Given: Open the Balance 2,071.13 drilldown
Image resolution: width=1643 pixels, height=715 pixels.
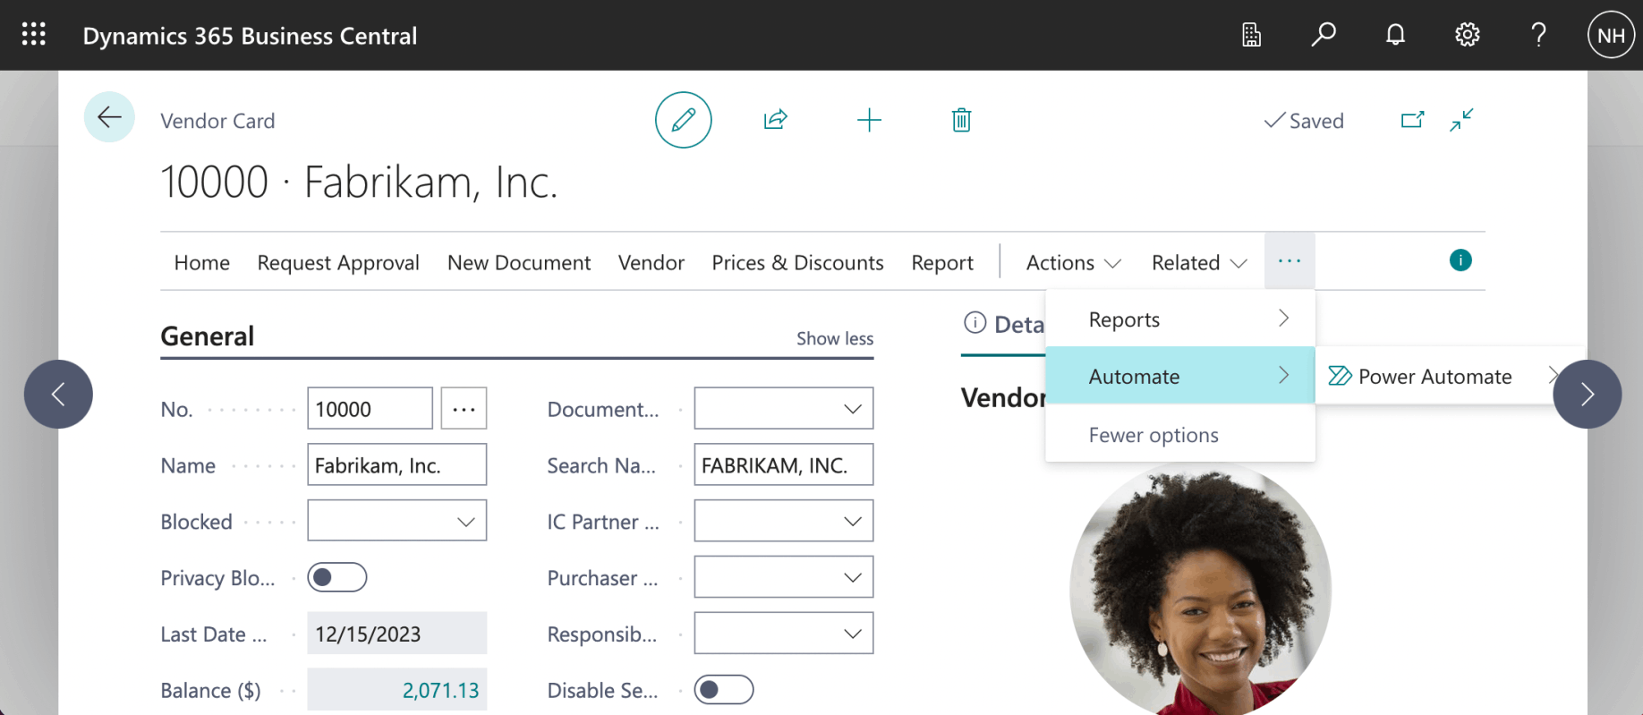Looking at the screenshot, I should [x=440, y=690].
